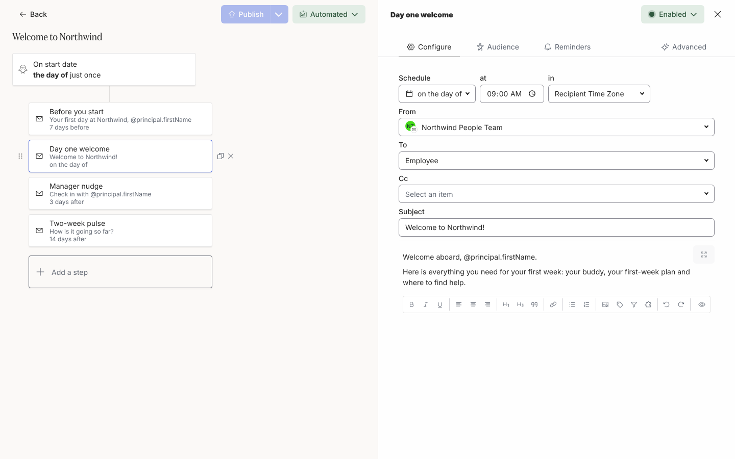Select the Manager nudge step
735x459 pixels.
120,193
